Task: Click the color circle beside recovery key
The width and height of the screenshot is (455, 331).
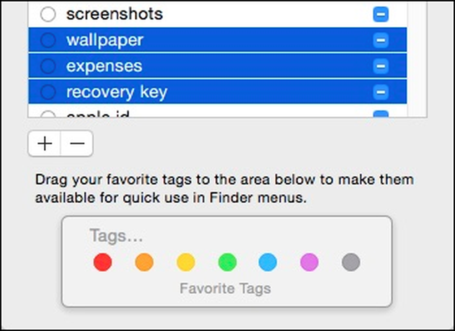Action: click(48, 92)
